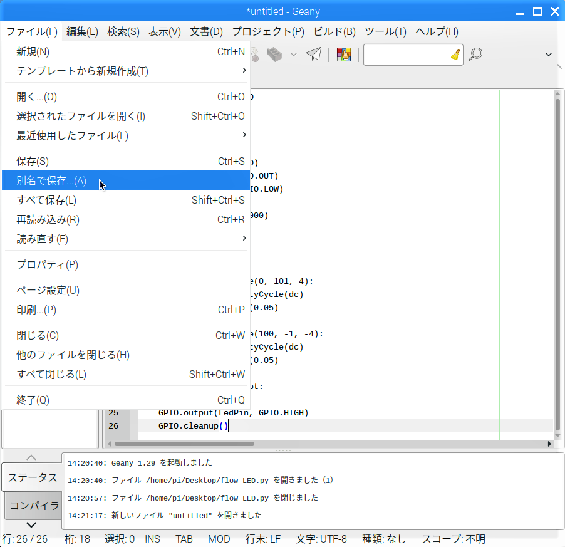The width and height of the screenshot is (565, 547).
Task: Click GPIO.cleanup() code line
Action: click(193, 426)
